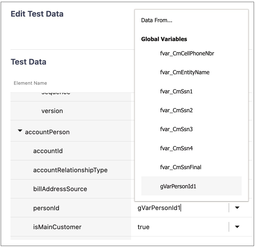Click the personId element name
255x247 pixels.
pyautogui.click(x=46, y=208)
